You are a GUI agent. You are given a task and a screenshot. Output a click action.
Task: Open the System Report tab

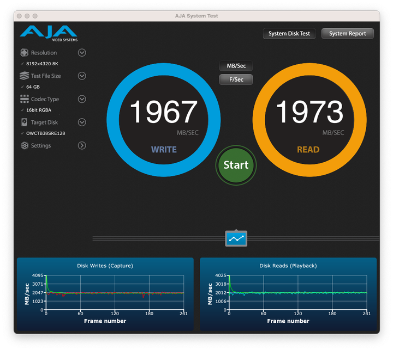click(348, 34)
